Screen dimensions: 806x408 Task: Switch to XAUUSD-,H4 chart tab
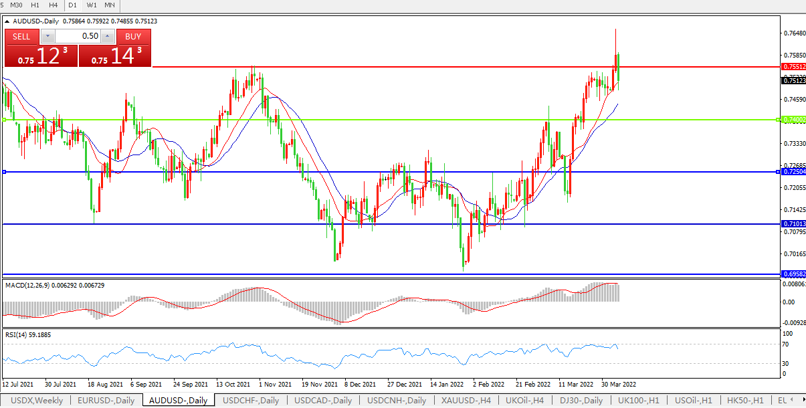pos(466,401)
